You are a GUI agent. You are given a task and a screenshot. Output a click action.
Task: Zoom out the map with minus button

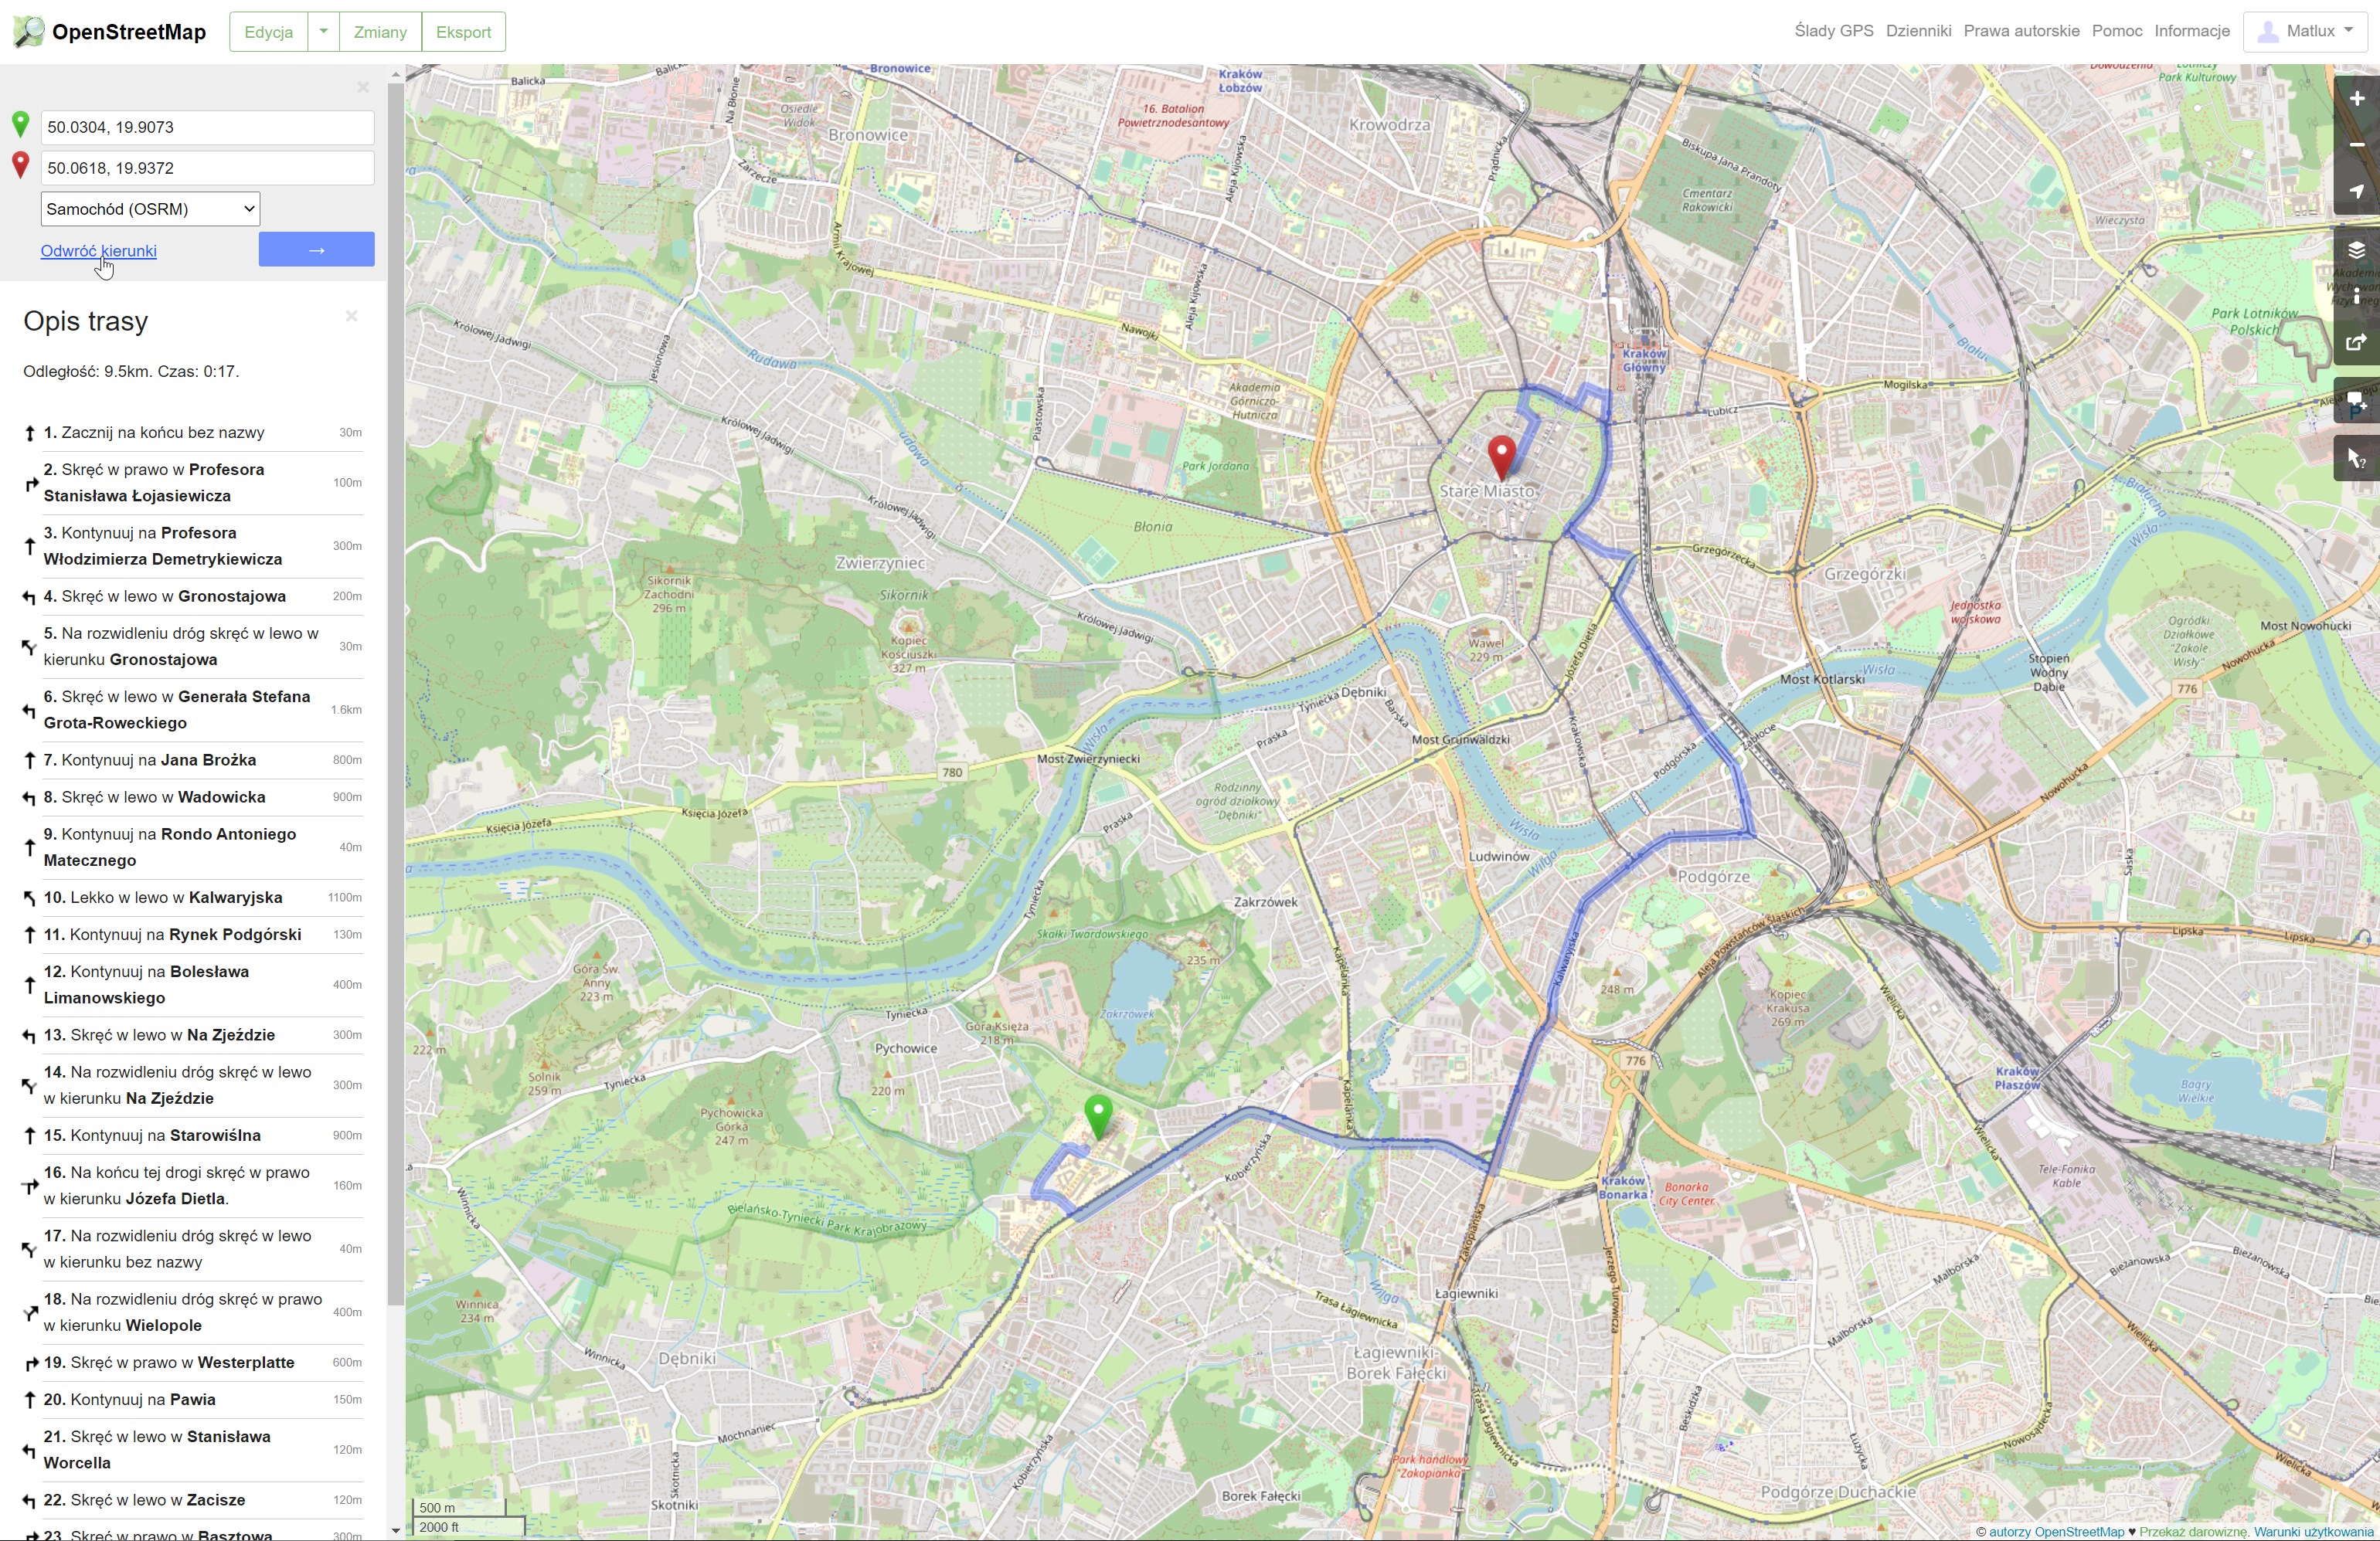coord(2357,145)
